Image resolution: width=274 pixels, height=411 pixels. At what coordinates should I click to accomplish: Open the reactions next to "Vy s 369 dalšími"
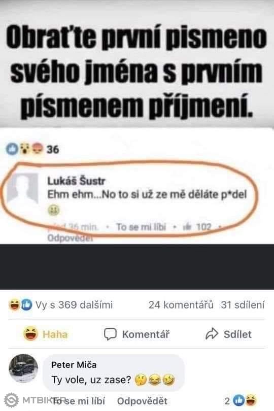[20, 305]
